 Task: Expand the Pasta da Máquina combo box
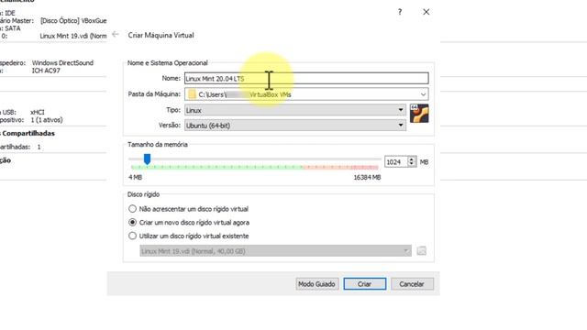click(423, 94)
